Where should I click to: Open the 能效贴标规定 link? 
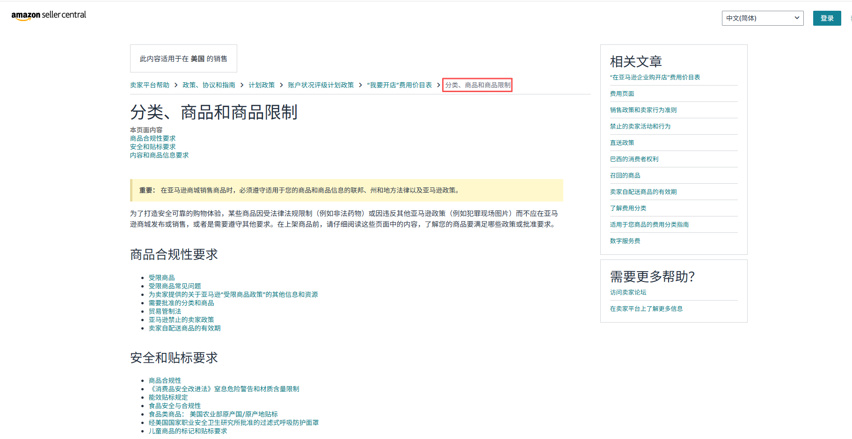(x=168, y=397)
